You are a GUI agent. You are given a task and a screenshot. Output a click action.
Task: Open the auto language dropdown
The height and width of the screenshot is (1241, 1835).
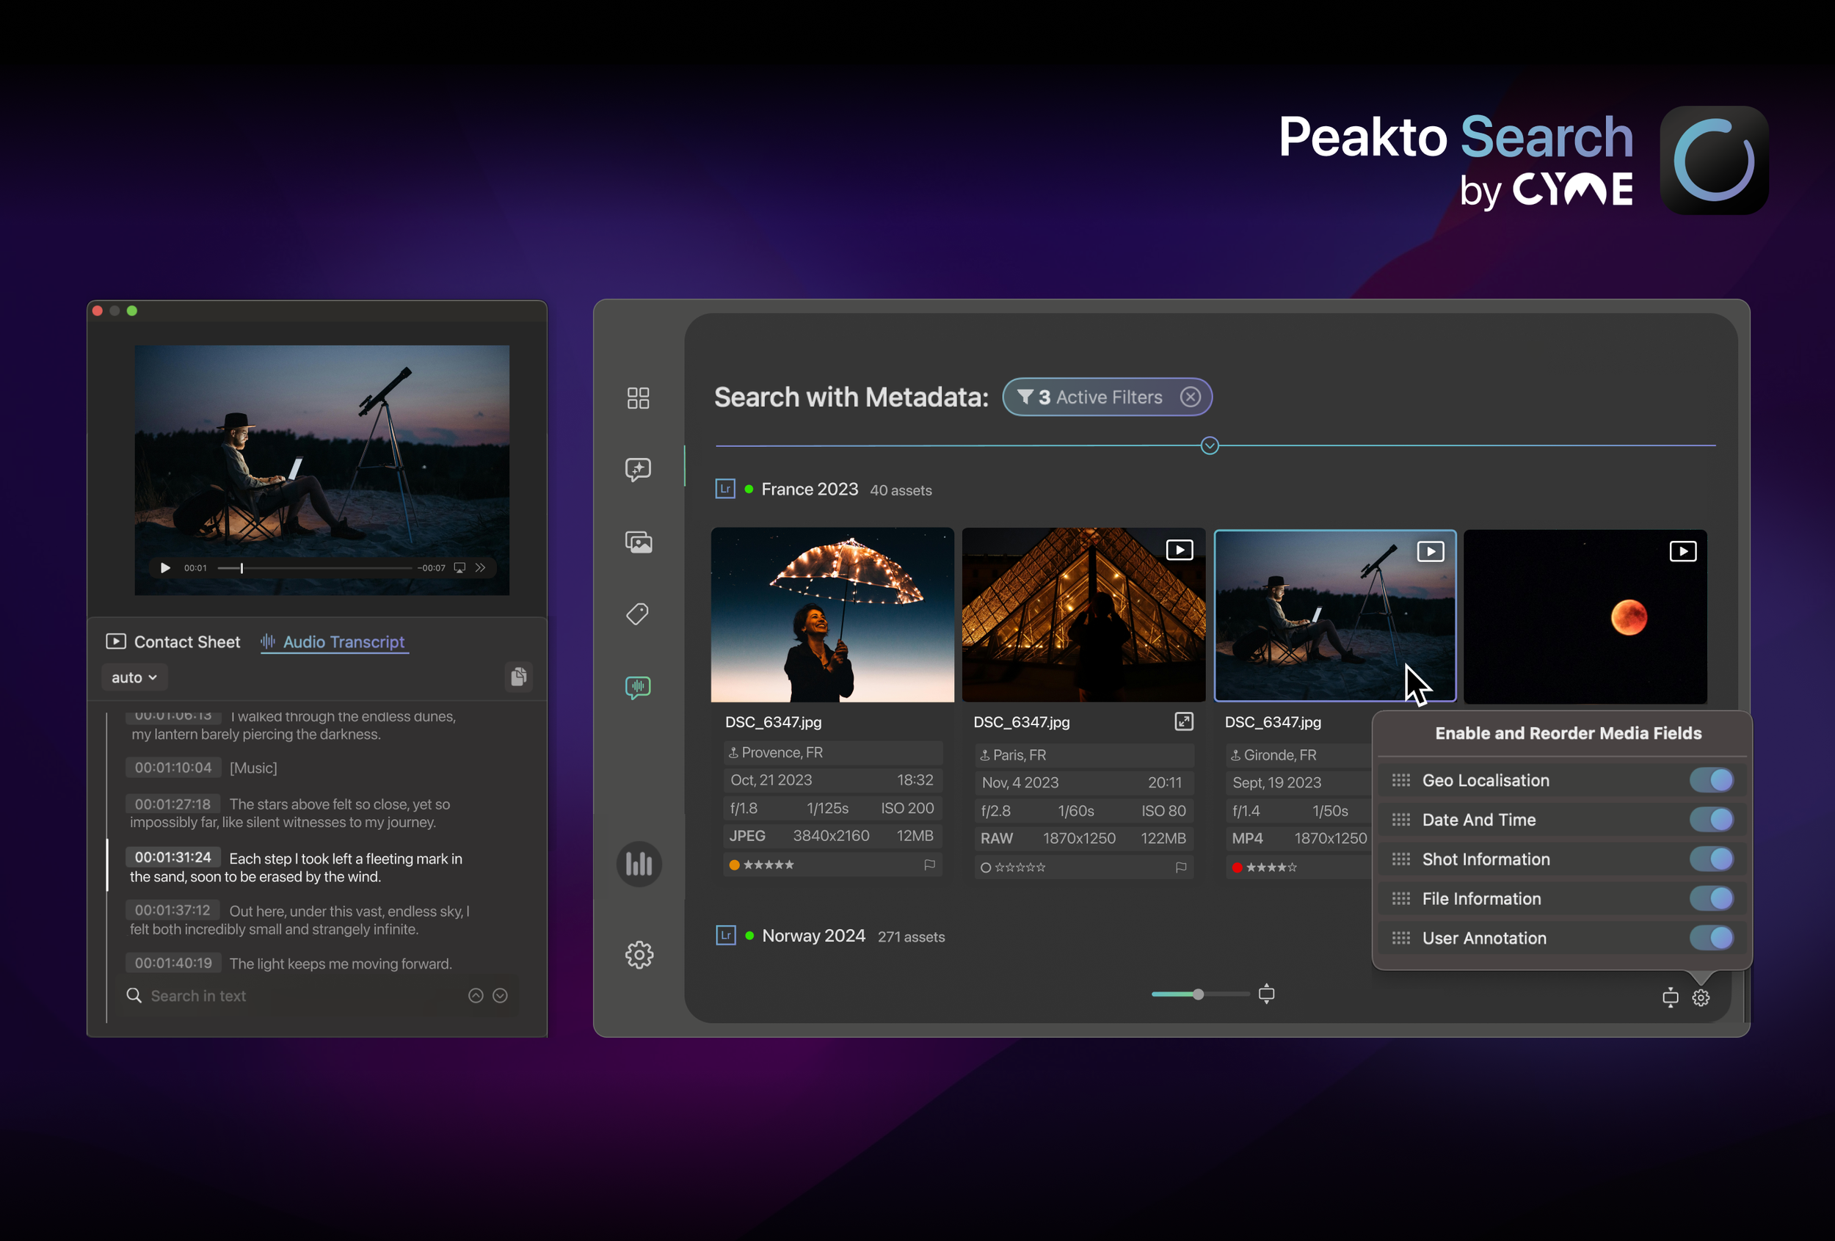point(134,677)
